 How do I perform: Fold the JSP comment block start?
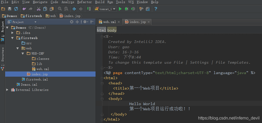(x=102, y=37)
